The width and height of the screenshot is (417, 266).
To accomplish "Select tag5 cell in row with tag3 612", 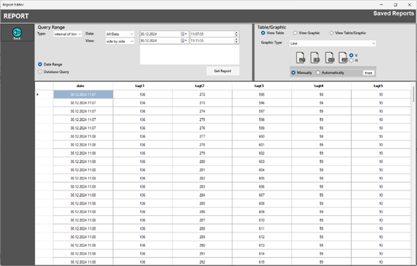I will tap(381, 237).
